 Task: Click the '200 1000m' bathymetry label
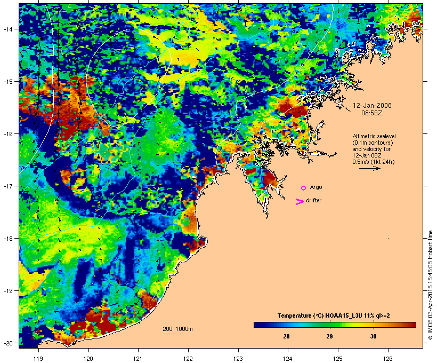coord(177,329)
